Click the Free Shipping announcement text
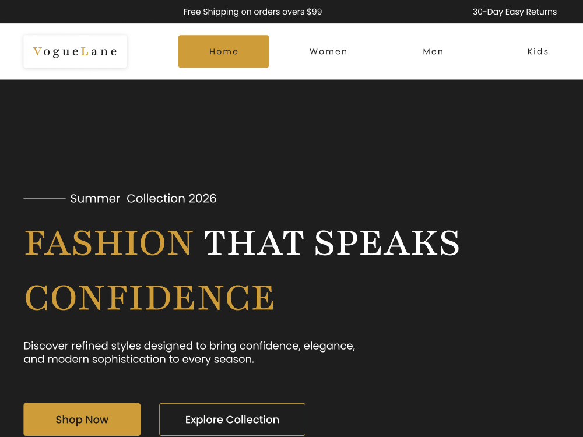The height and width of the screenshot is (437, 583). click(x=253, y=12)
